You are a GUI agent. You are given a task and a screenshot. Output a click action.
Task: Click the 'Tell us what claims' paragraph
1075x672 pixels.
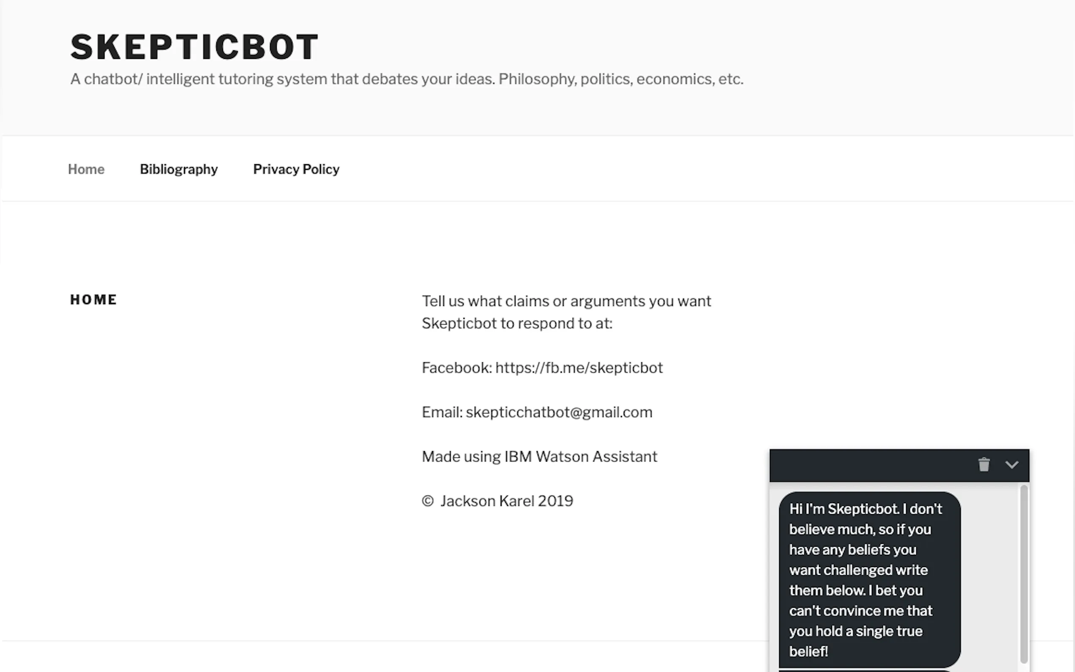(566, 301)
